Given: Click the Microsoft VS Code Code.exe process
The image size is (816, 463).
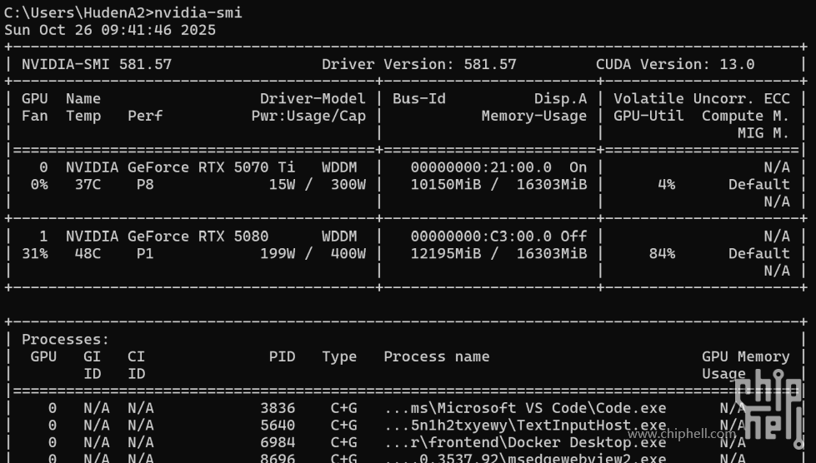Looking at the screenshot, I should 525,408.
